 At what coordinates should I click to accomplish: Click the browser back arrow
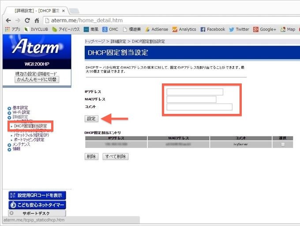(8, 20)
